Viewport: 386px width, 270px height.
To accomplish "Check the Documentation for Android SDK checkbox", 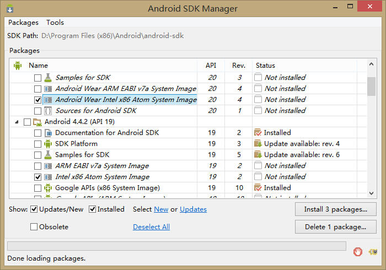I will [37, 133].
